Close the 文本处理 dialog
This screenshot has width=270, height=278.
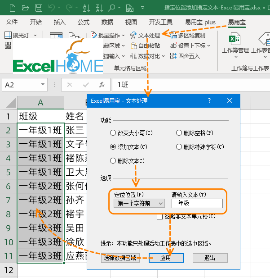(230, 101)
